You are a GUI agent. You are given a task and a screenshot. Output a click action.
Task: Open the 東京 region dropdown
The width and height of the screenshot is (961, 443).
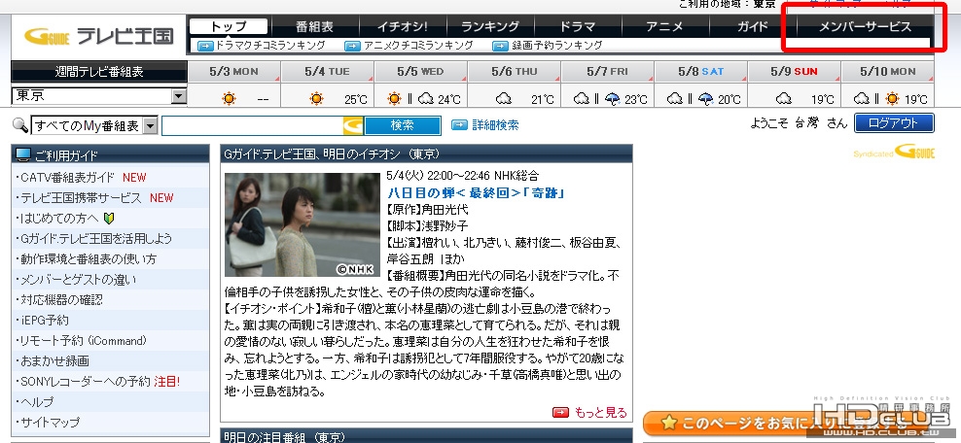tap(99, 95)
